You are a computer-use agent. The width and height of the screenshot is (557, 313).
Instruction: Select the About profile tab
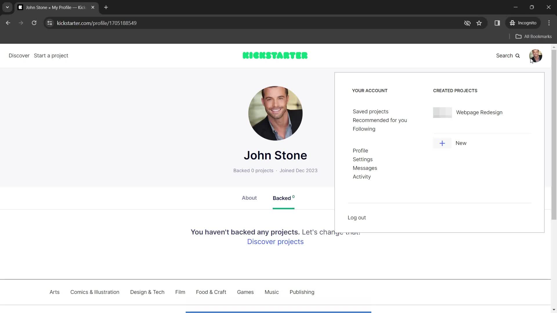point(249,198)
